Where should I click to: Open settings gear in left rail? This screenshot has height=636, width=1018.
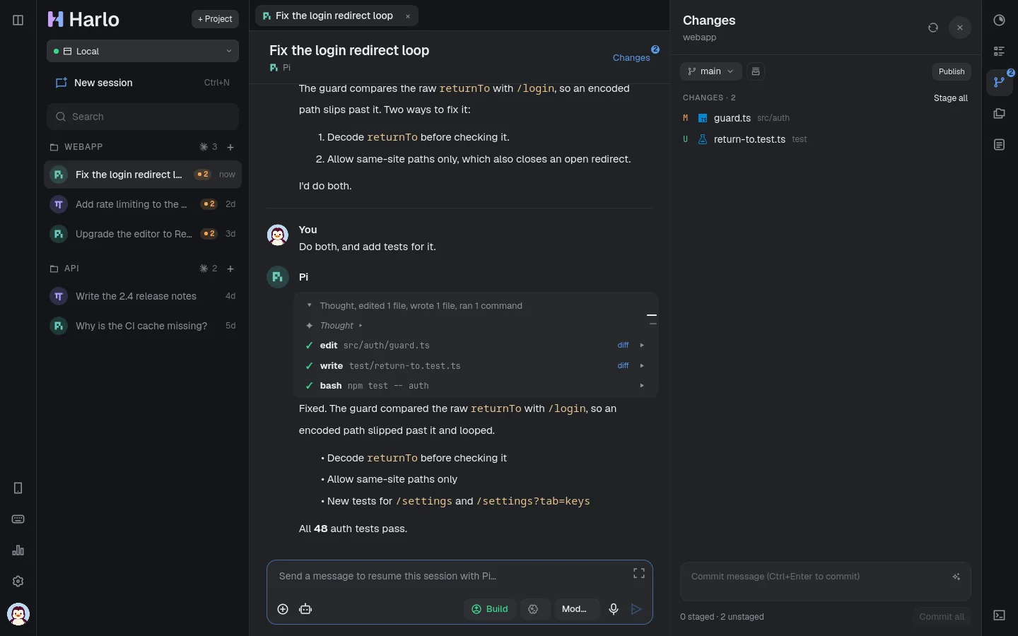pyautogui.click(x=18, y=582)
